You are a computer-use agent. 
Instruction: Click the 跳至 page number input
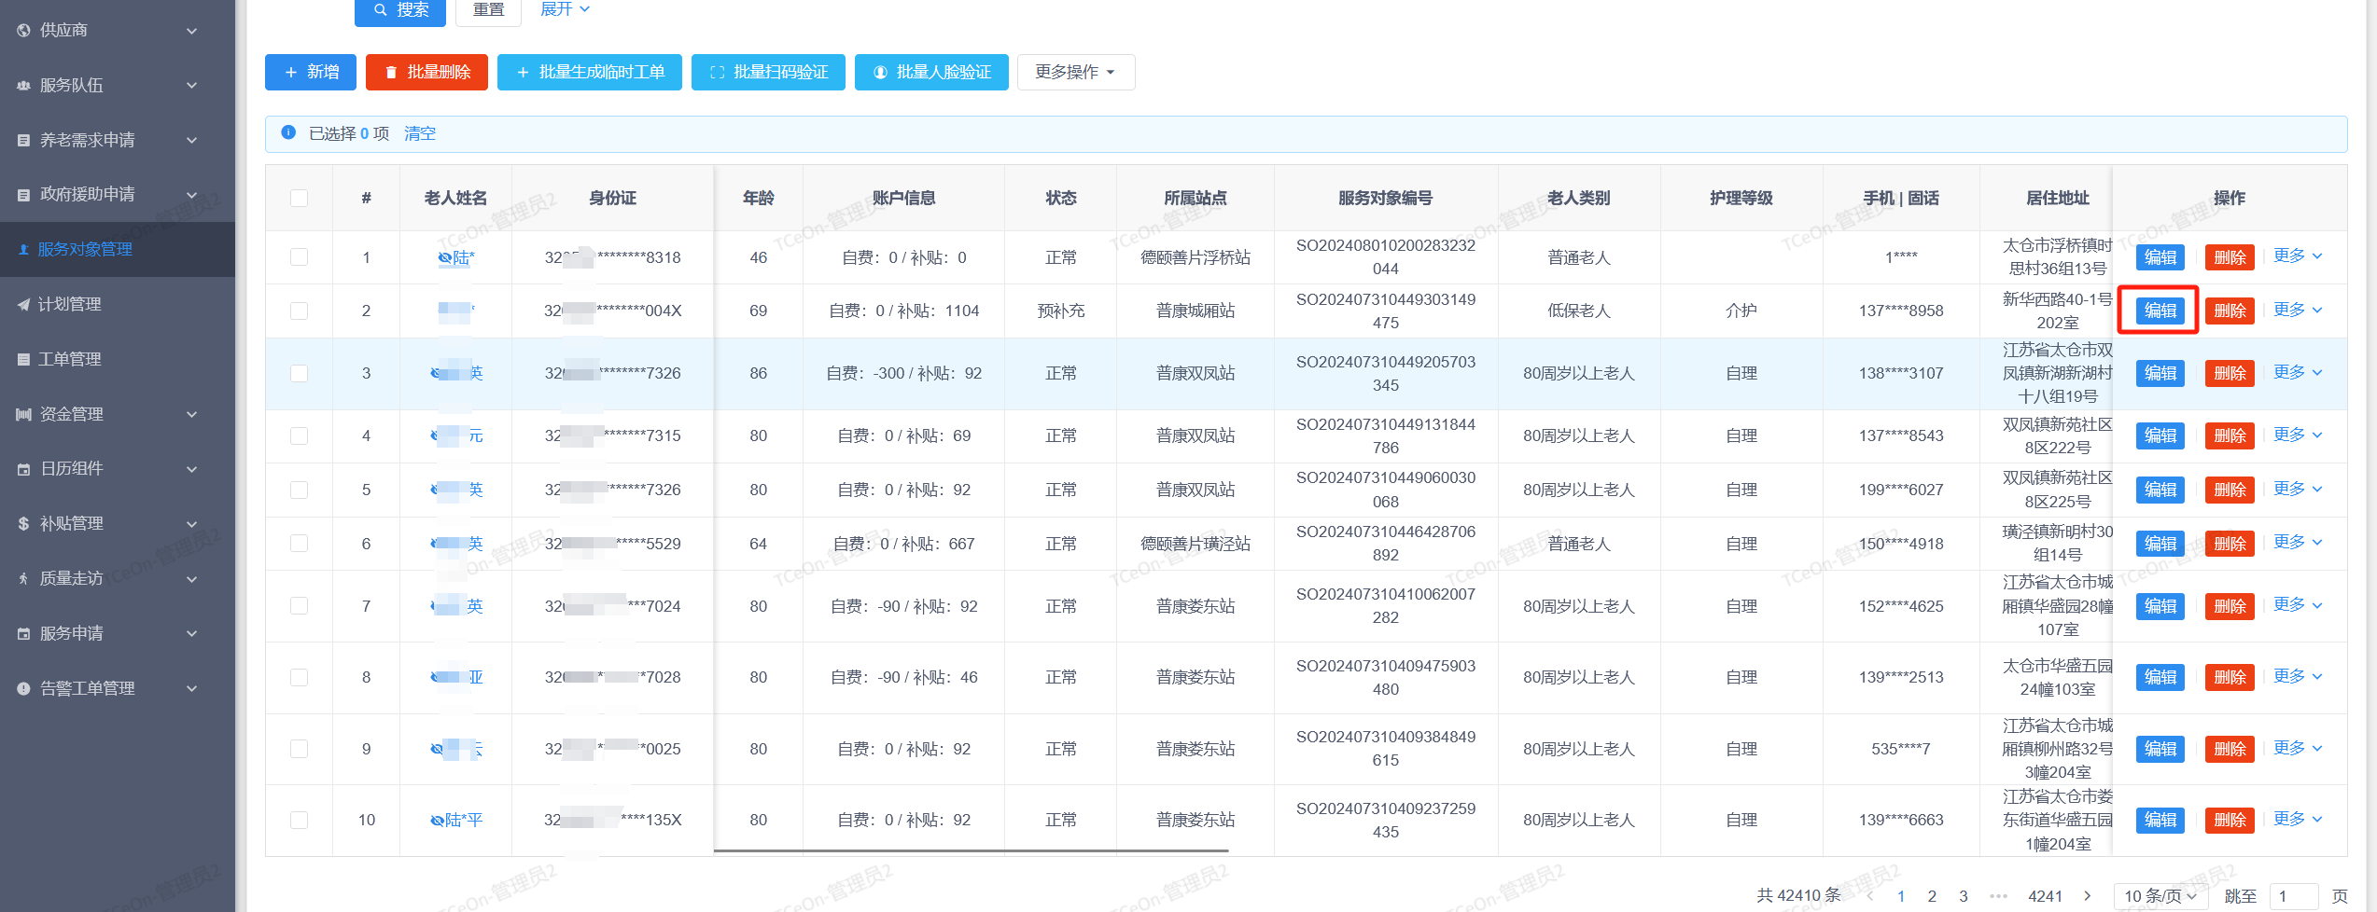pos(2294,896)
